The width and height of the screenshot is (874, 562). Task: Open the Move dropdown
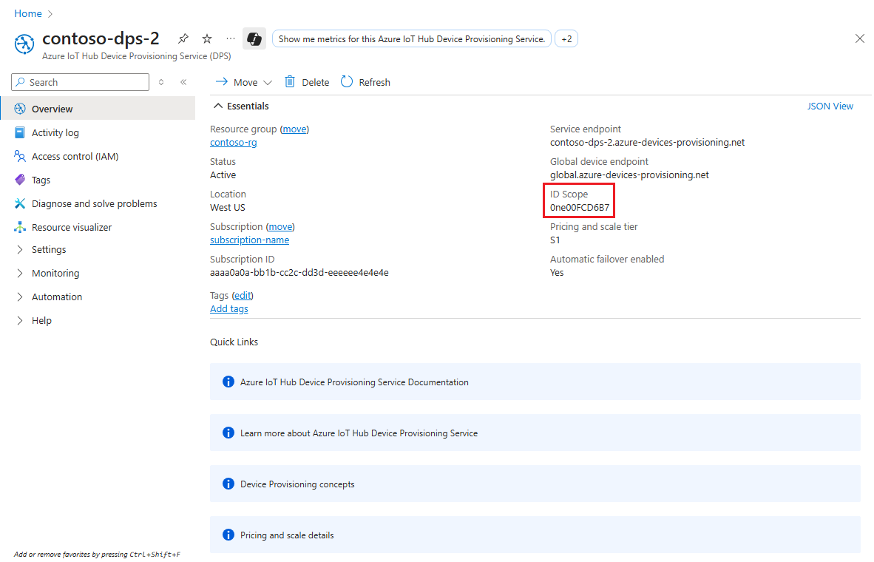pyautogui.click(x=243, y=81)
